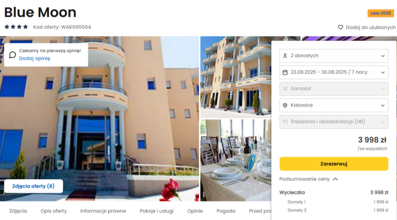This screenshot has width=397, height=220.
Task: Click the speech bubble opinion icon
Action: pyautogui.click(x=12, y=55)
